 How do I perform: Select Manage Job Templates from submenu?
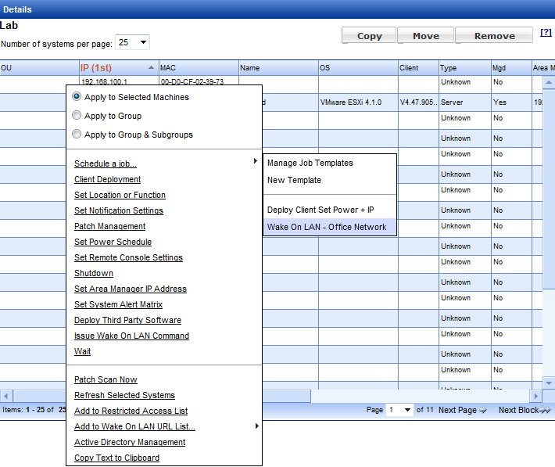coord(310,163)
